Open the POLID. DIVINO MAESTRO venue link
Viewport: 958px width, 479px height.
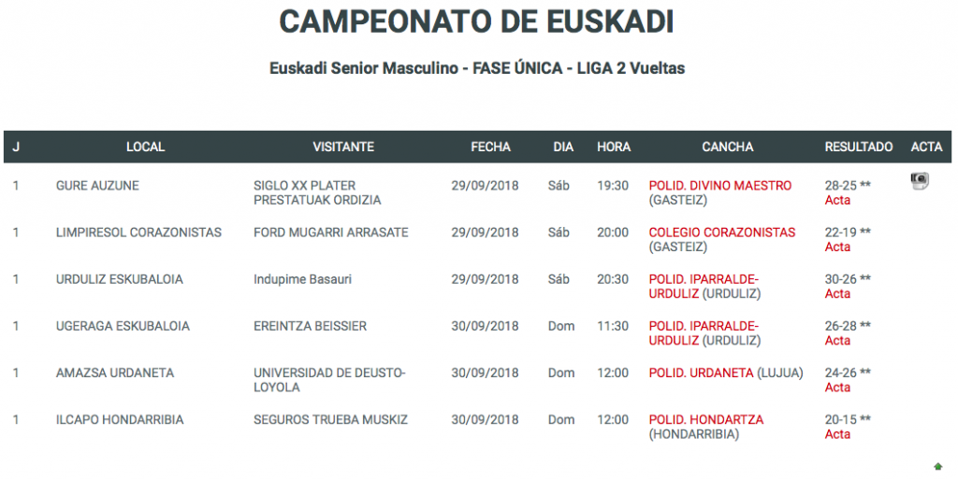tap(719, 186)
